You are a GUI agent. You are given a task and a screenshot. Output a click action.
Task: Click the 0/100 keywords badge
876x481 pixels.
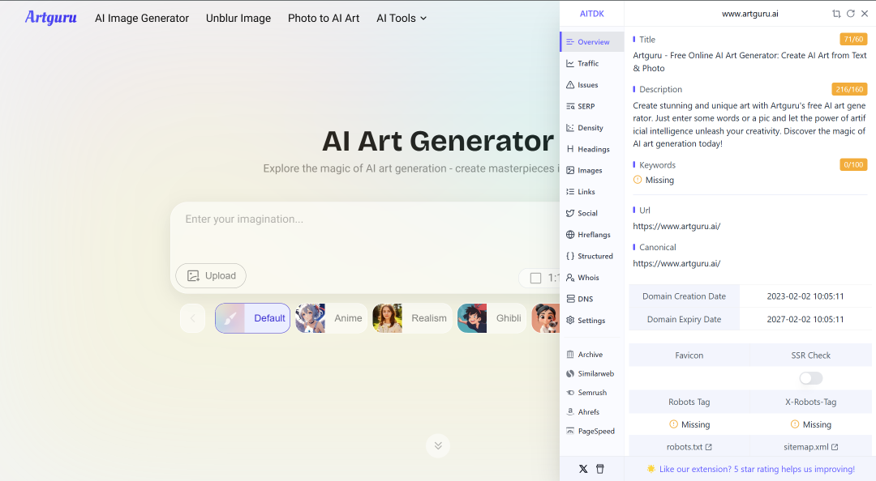point(853,164)
